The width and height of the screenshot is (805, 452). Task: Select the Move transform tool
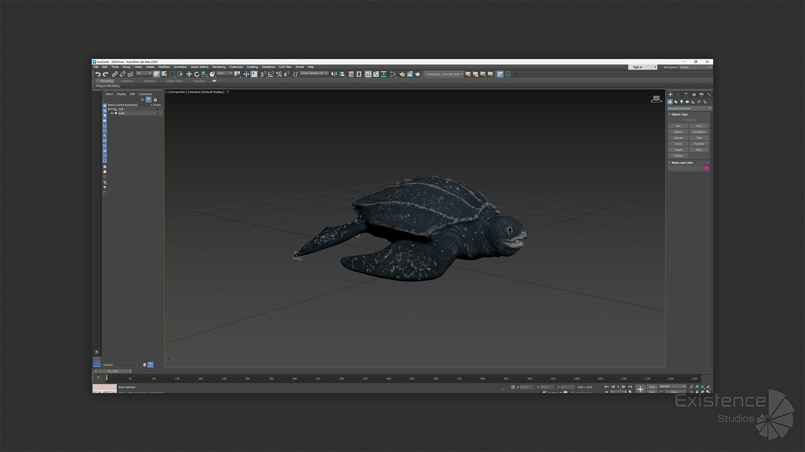click(189, 74)
